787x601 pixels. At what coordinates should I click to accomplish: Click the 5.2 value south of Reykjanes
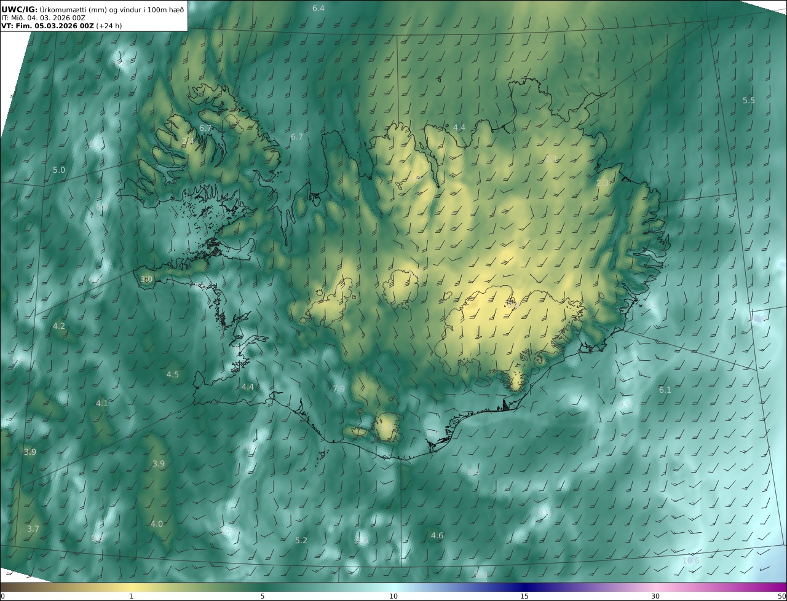point(301,540)
